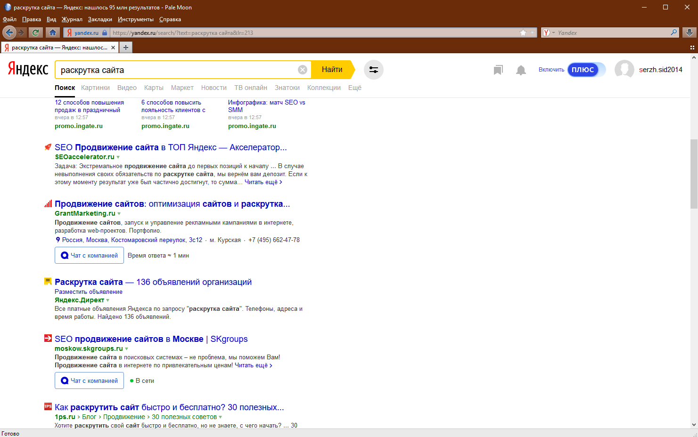
Task: Open notifications bell
Action: pyautogui.click(x=521, y=70)
